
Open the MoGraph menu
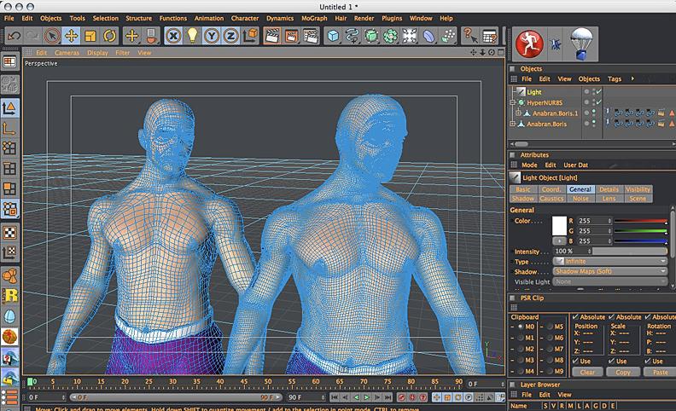pos(314,18)
